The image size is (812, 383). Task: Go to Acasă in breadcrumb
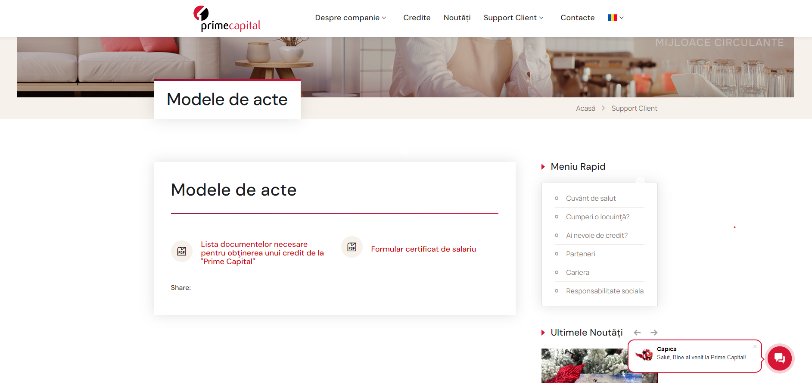[x=586, y=108]
